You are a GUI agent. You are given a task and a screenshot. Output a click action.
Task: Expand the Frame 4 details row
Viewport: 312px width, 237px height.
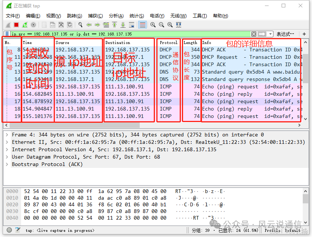tap(7, 135)
